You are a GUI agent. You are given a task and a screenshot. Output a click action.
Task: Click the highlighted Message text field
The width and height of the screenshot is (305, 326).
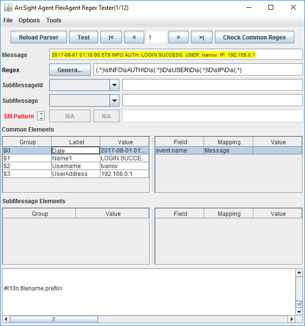[x=176, y=55]
